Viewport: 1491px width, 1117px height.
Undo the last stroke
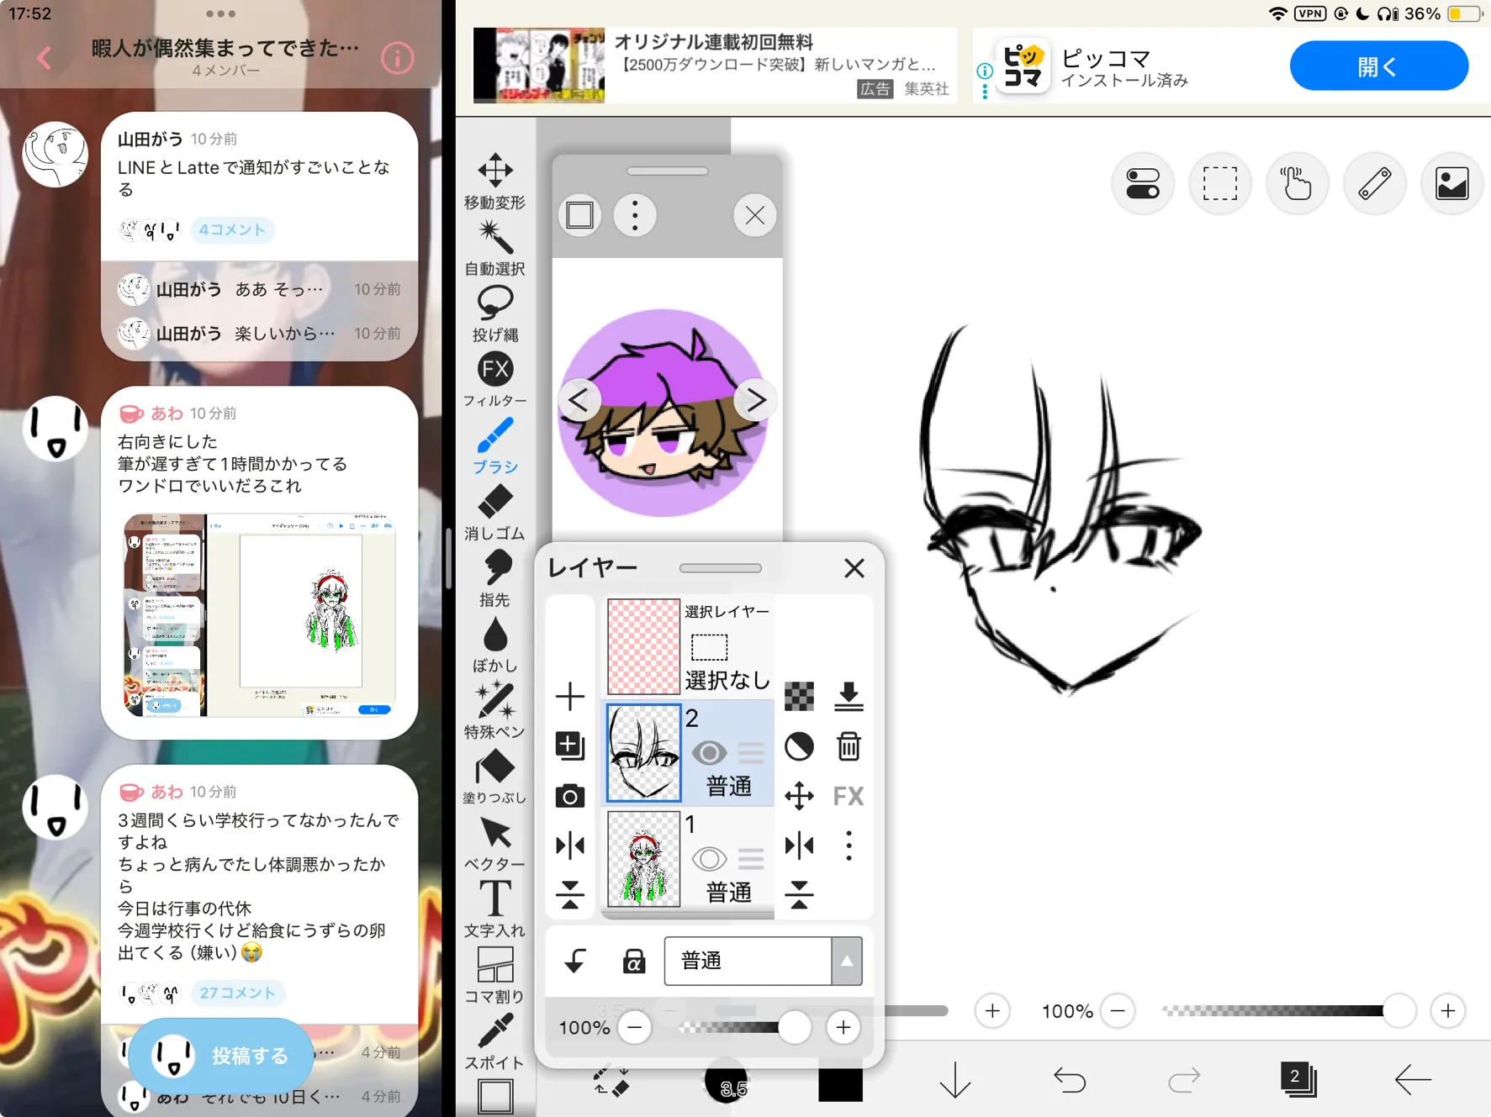[x=1069, y=1079]
